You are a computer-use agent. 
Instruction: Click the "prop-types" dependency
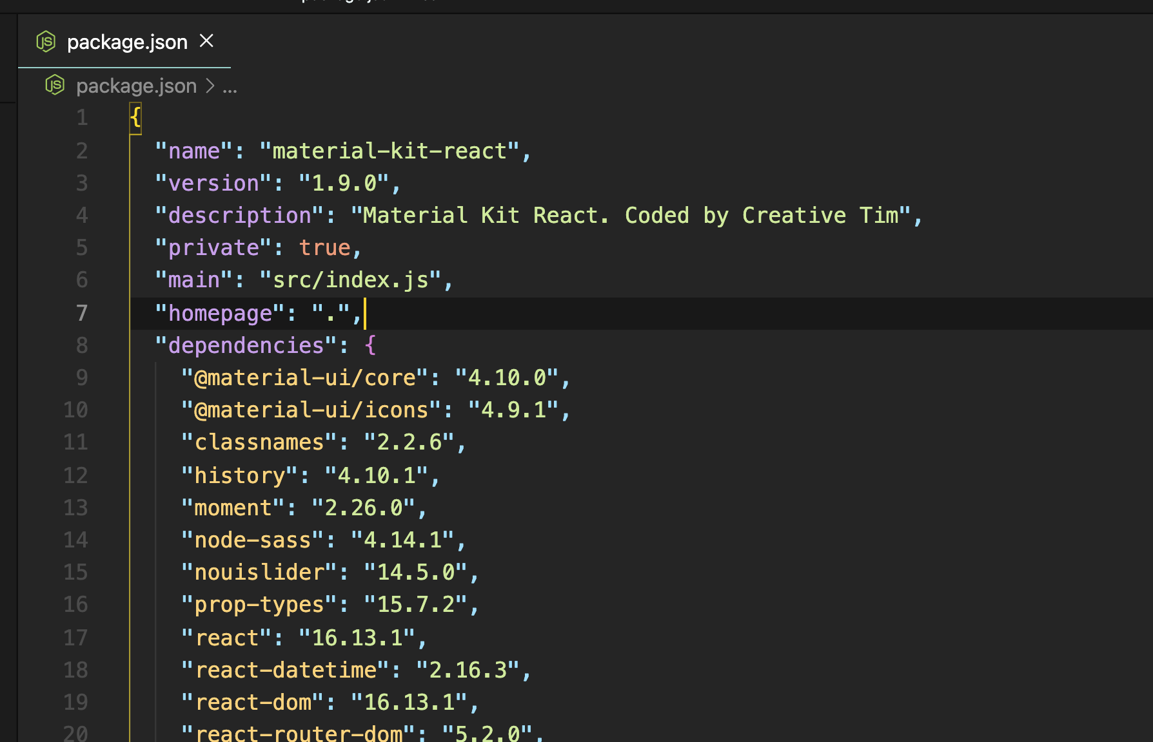(259, 604)
